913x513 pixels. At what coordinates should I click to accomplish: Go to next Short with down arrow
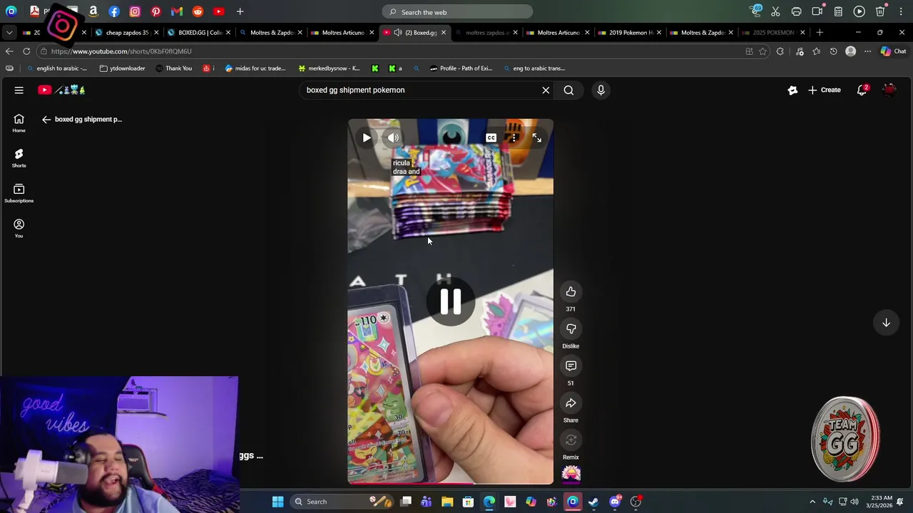(x=886, y=323)
